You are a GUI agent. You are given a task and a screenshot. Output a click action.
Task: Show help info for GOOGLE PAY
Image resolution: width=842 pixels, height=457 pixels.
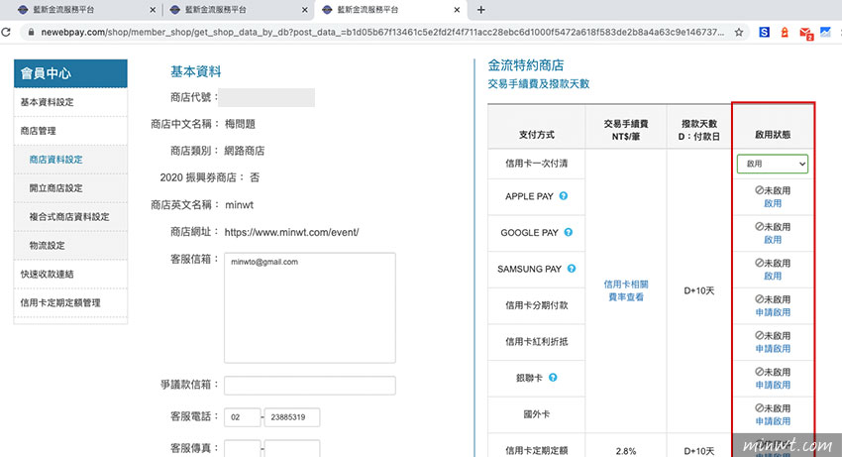[569, 232]
